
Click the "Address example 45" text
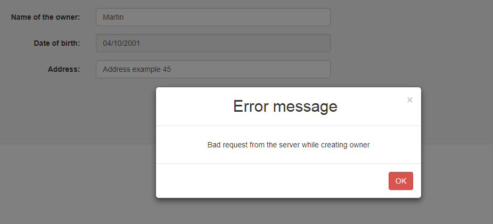[137, 69]
